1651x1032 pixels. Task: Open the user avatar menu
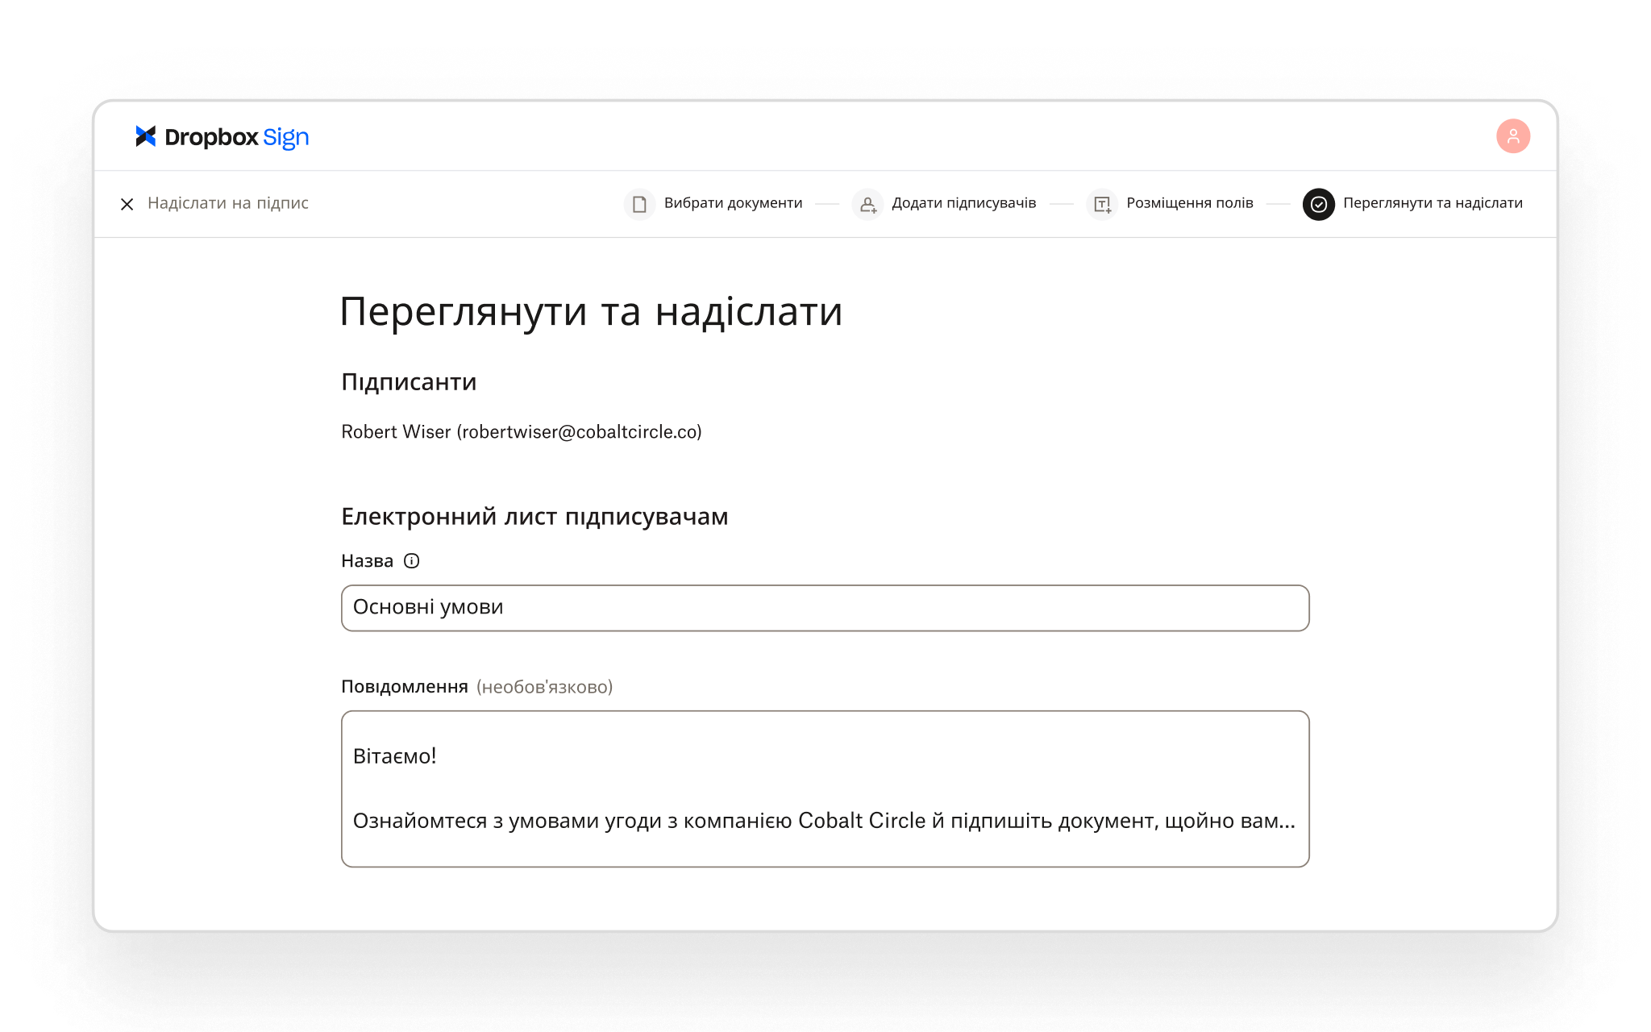click(x=1513, y=136)
